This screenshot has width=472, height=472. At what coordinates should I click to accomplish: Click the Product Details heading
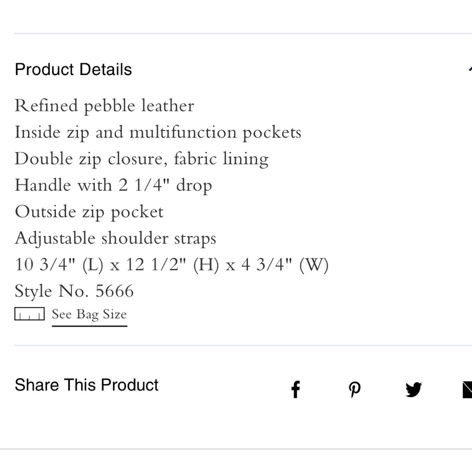(73, 69)
